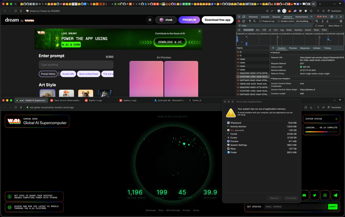Click the Download free app button
Viewport: 345px width, 217px height.
[218, 20]
